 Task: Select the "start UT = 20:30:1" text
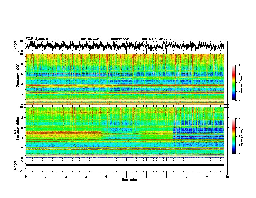click(156, 39)
